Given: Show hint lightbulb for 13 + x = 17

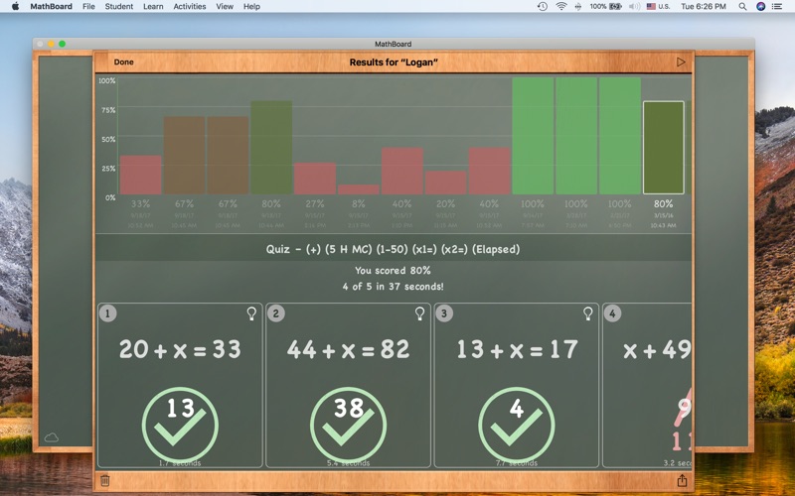Looking at the screenshot, I should pos(588,313).
